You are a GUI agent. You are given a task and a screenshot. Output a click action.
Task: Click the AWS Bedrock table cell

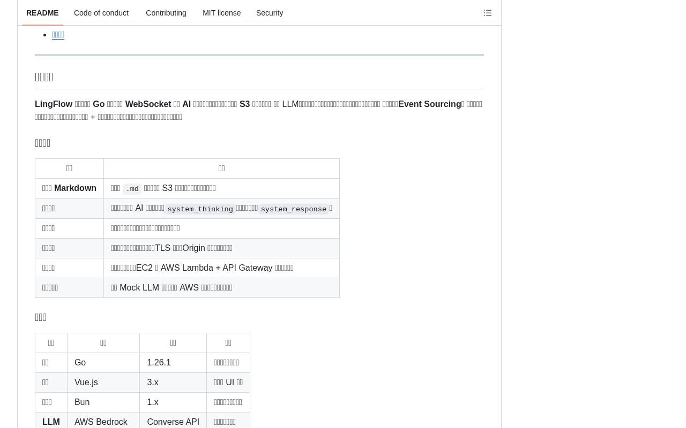103,421
